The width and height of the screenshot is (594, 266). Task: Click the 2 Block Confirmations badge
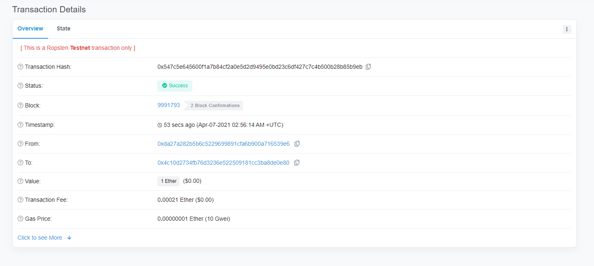coord(214,105)
